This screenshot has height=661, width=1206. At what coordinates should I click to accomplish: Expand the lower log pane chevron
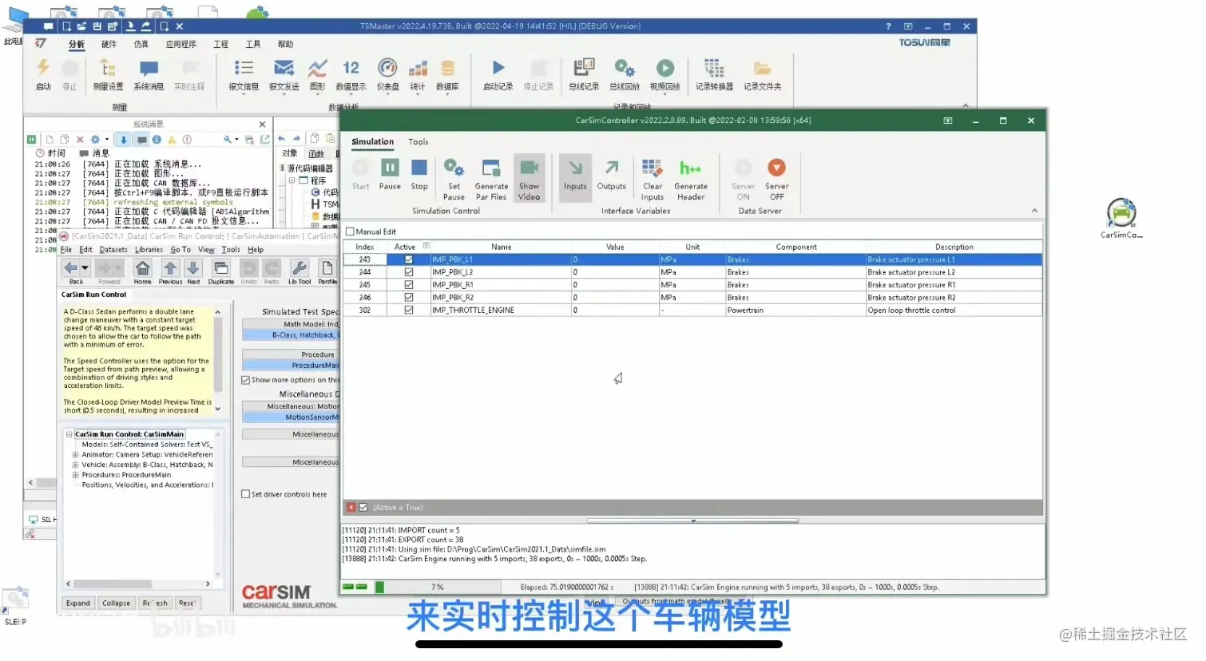pos(692,520)
